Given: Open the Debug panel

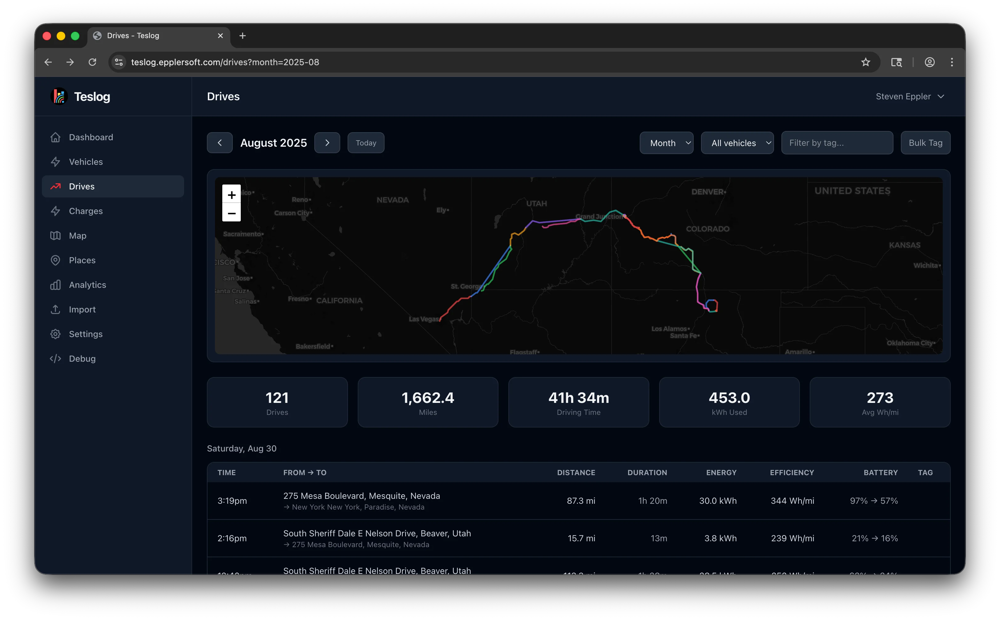Looking at the screenshot, I should tap(83, 358).
